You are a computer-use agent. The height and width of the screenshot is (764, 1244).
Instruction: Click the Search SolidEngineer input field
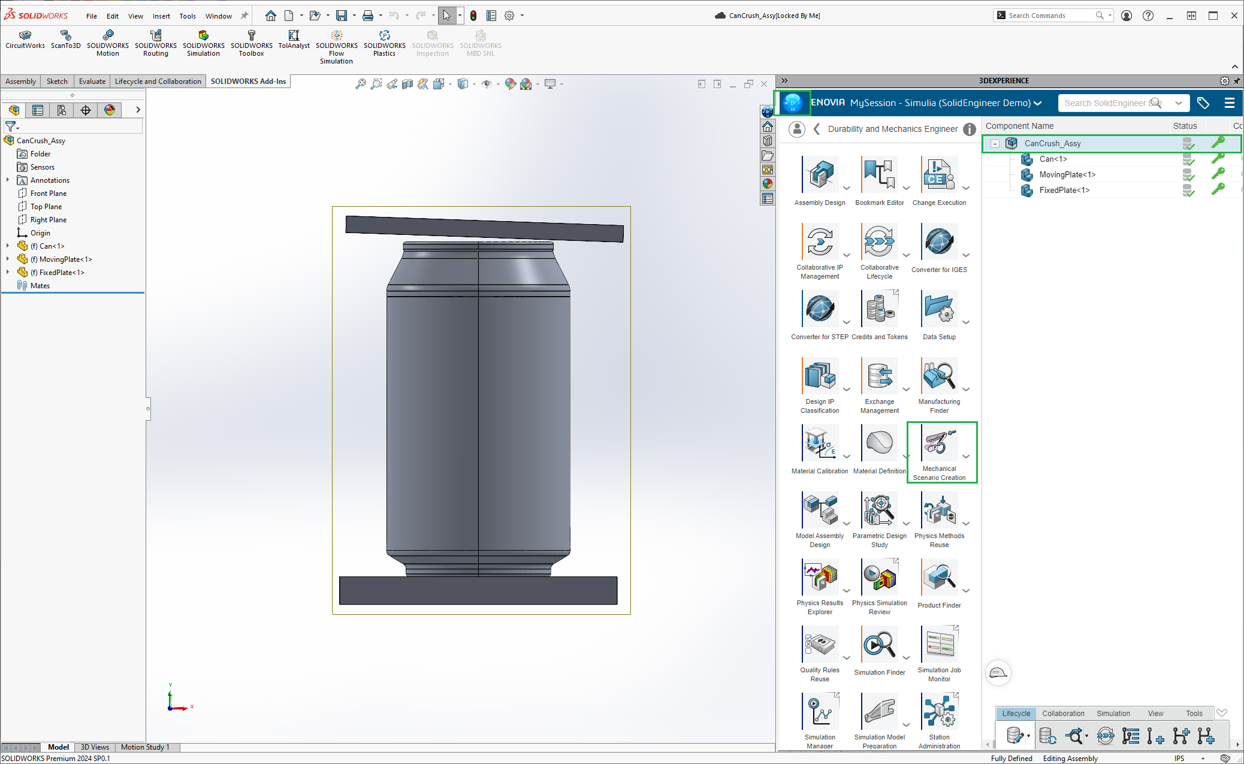1106,103
